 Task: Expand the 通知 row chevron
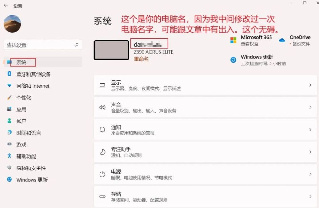310,130
